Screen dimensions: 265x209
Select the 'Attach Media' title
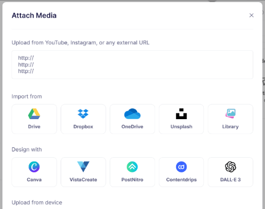point(34,16)
